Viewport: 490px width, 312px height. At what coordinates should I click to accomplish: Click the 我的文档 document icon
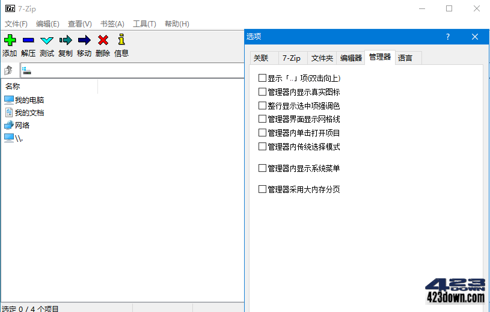pos(9,112)
